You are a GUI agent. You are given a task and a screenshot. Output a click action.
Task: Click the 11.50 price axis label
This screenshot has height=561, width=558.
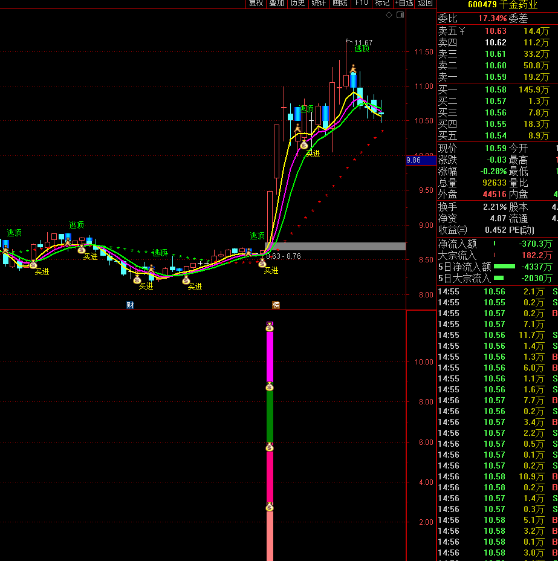coord(424,52)
